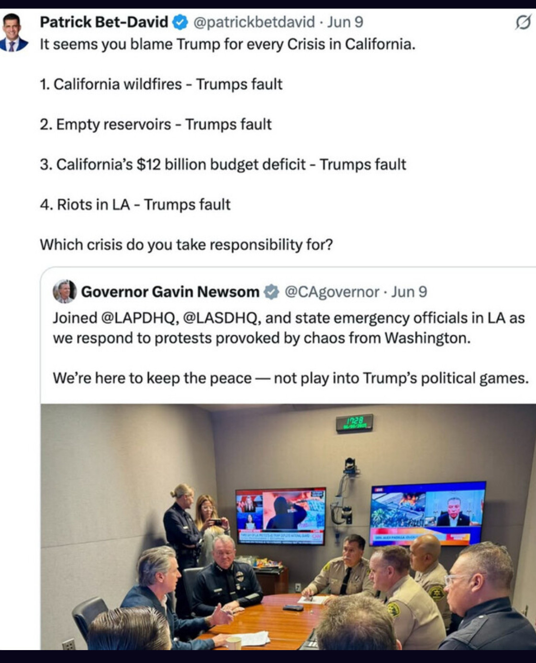Click blue verified badge beside Patrick Bet-David

click(x=180, y=22)
